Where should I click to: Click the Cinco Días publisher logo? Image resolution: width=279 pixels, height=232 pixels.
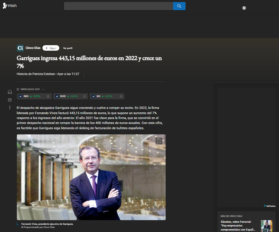[20, 48]
